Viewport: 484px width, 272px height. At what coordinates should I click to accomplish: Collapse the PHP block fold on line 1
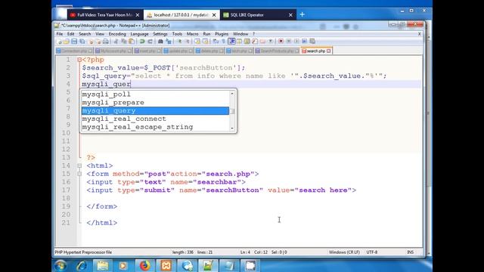pyautogui.click(x=79, y=60)
